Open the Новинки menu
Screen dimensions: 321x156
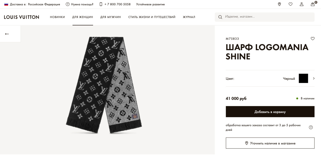[57, 17]
